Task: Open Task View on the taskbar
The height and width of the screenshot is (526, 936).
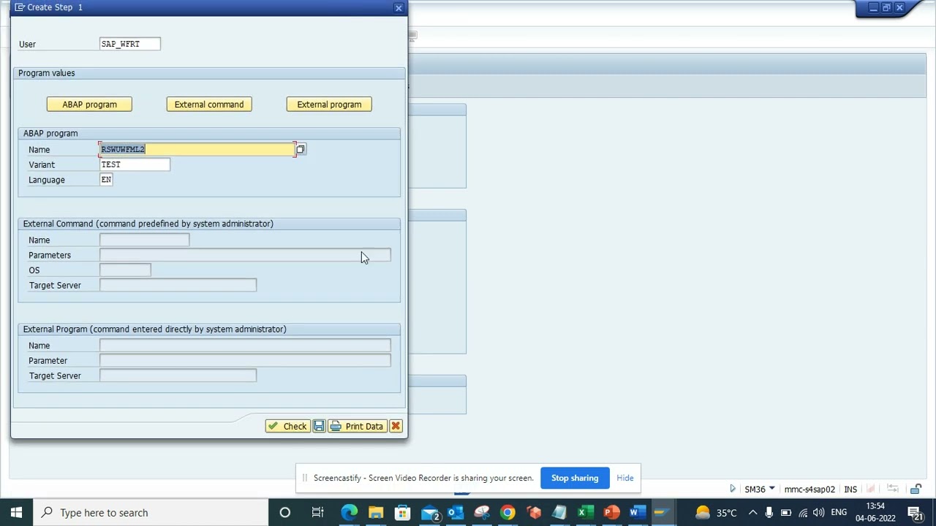Action: coord(317,513)
